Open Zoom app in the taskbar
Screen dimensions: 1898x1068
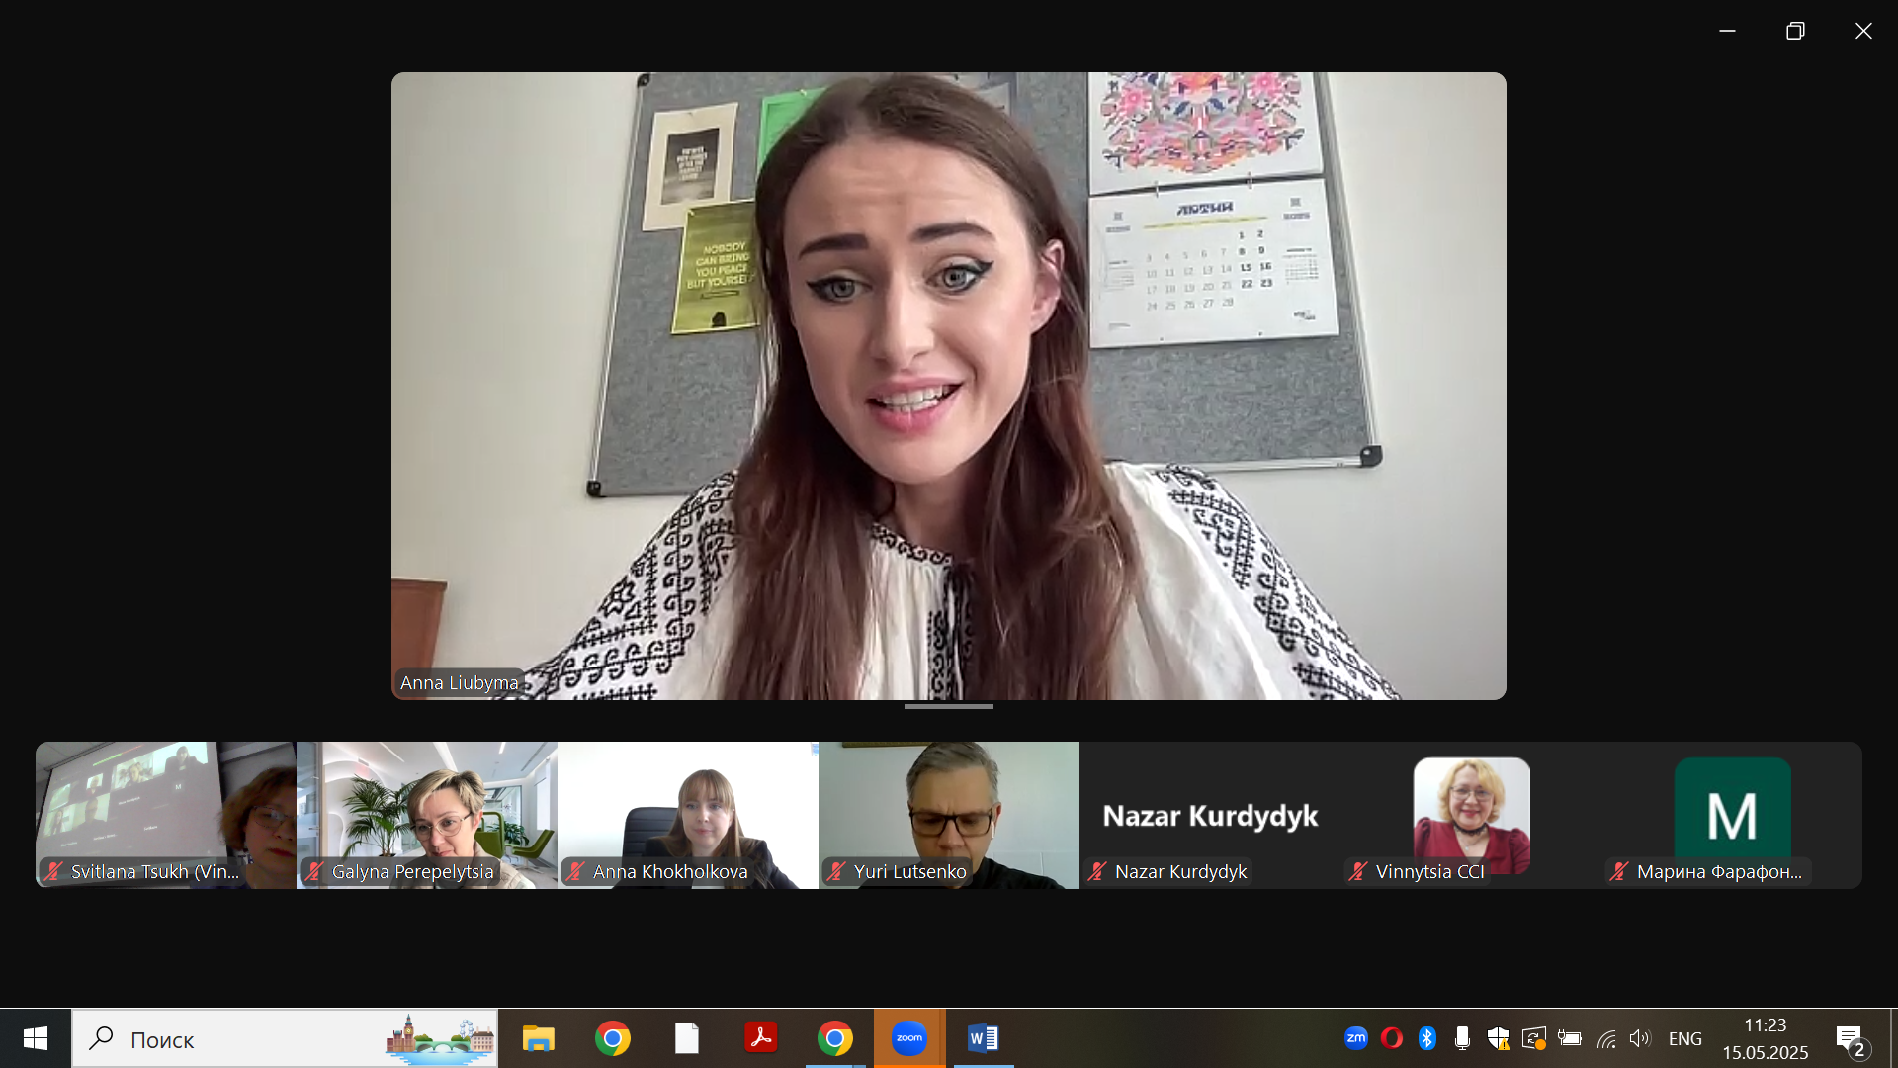tap(908, 1038)
